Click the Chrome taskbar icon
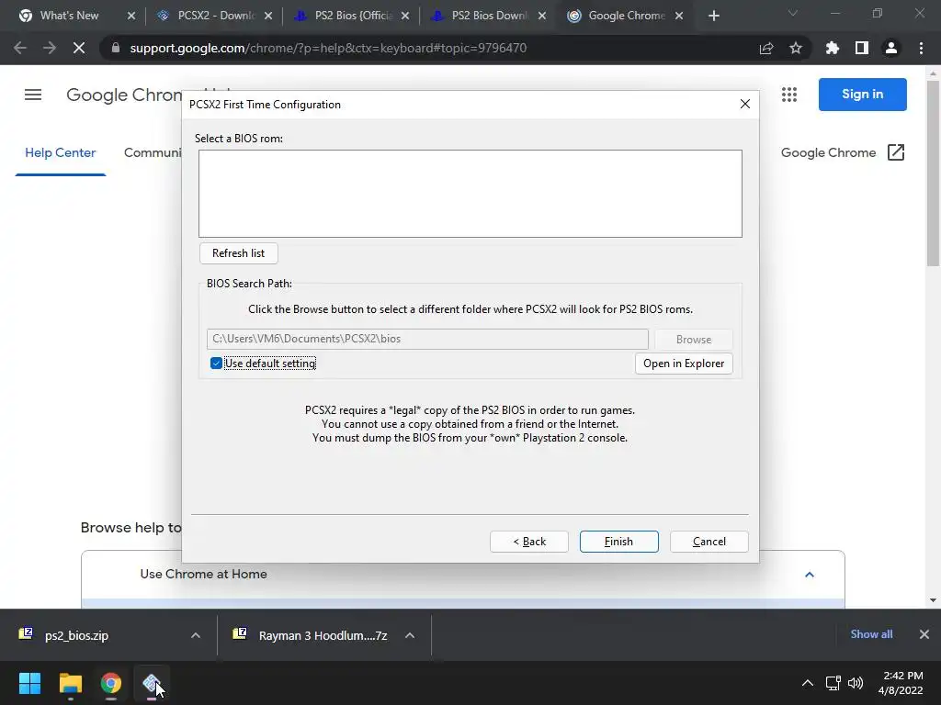The width and height of the screenshot is (941, 705). (111, 683)
